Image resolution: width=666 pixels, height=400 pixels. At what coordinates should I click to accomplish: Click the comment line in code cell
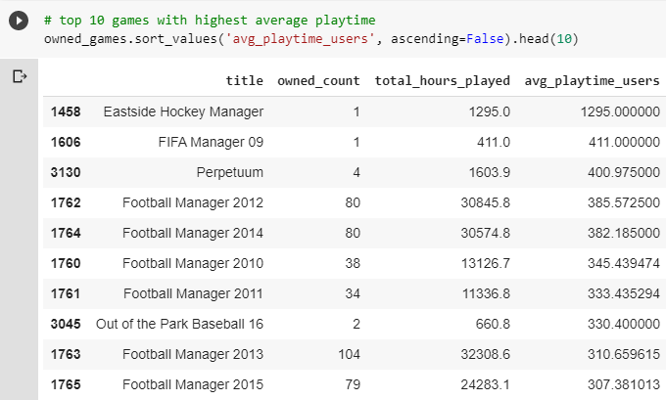(x=210, y=21)
